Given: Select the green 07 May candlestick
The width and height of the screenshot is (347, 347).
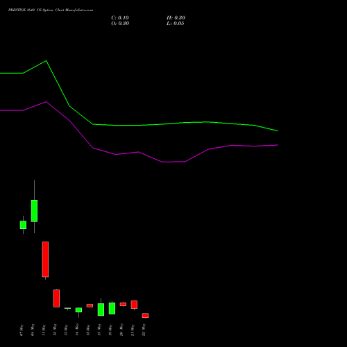Looking at the screenshot, I should tap(23, 225).
